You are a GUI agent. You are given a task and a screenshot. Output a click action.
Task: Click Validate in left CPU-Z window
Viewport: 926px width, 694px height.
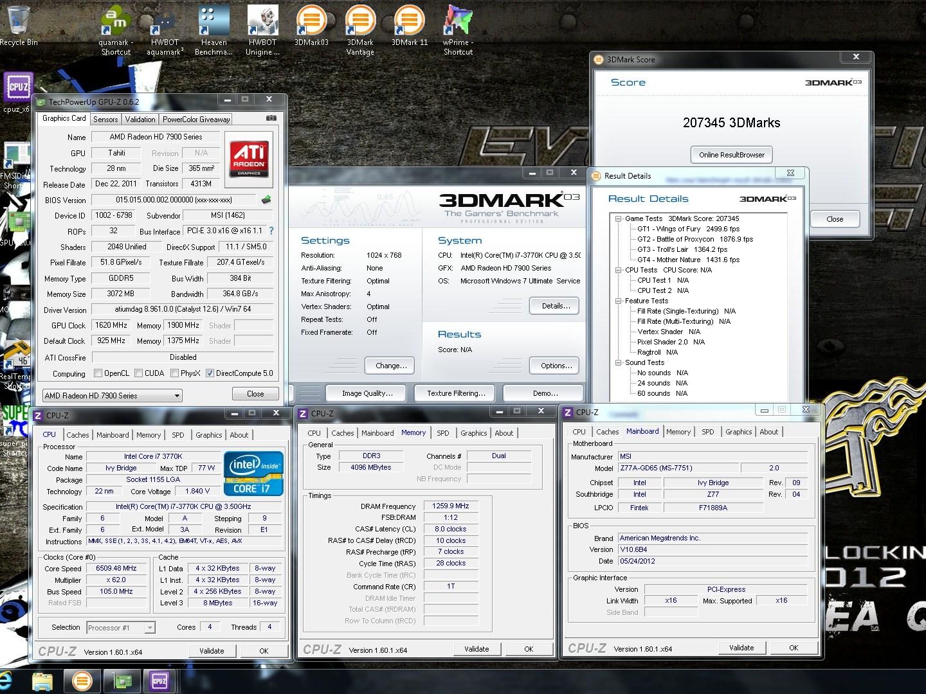[212, 651]
